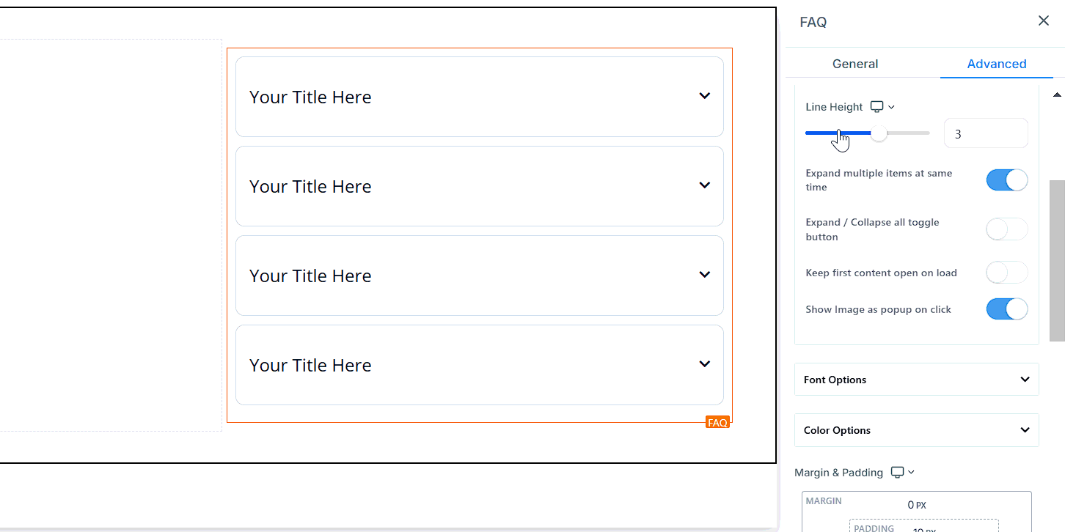The image size is (1065, 532).
Task: Enable Expand / Collapse all toggle button
Action: point(1006,229)
